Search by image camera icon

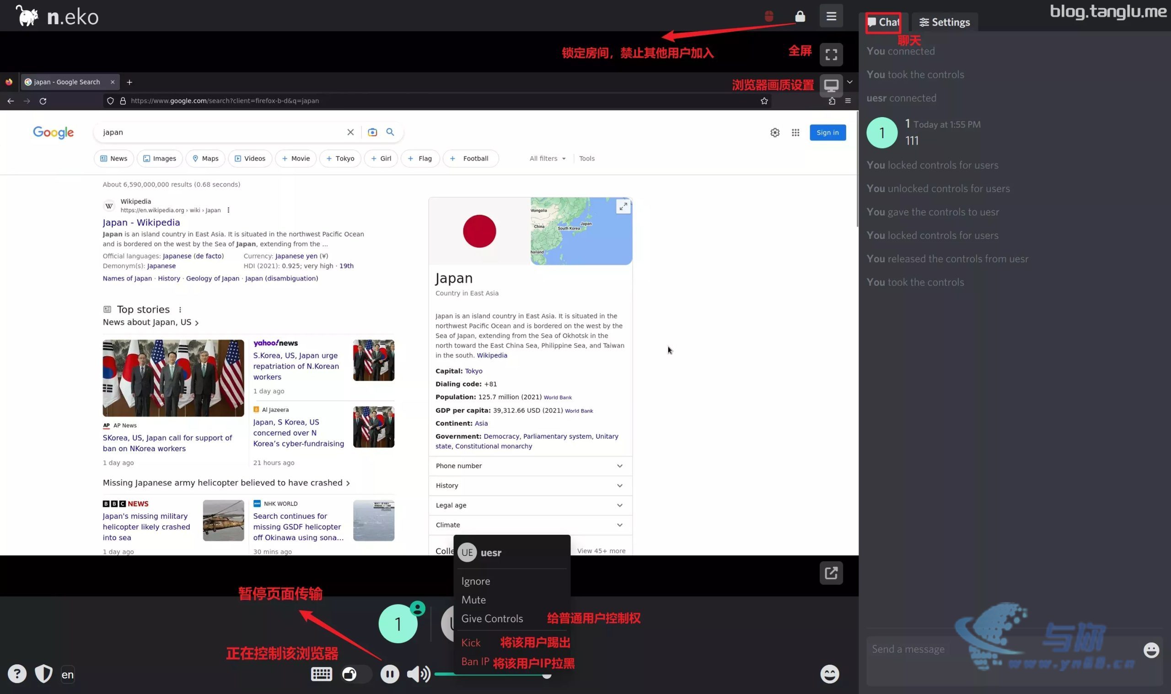[372, 132]
